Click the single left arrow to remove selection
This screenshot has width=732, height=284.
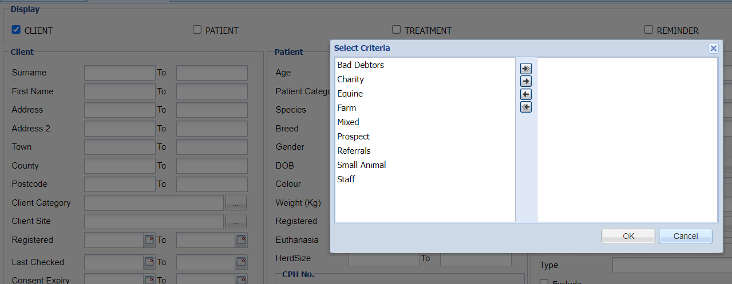click(x=525, y=94)
